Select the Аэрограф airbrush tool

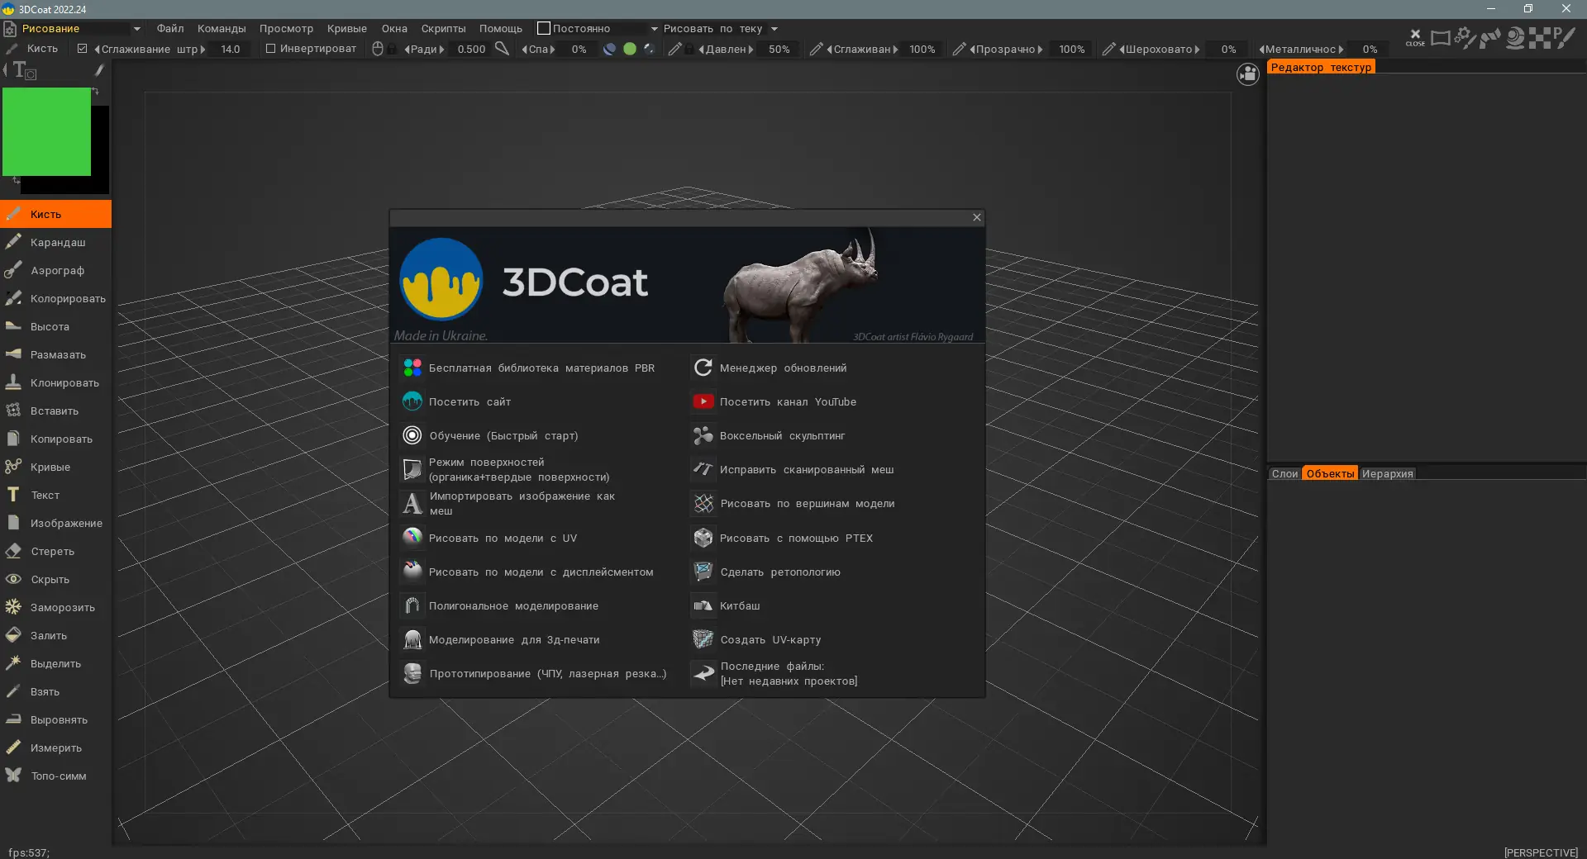pyautogui.click(x=55, y=271)
